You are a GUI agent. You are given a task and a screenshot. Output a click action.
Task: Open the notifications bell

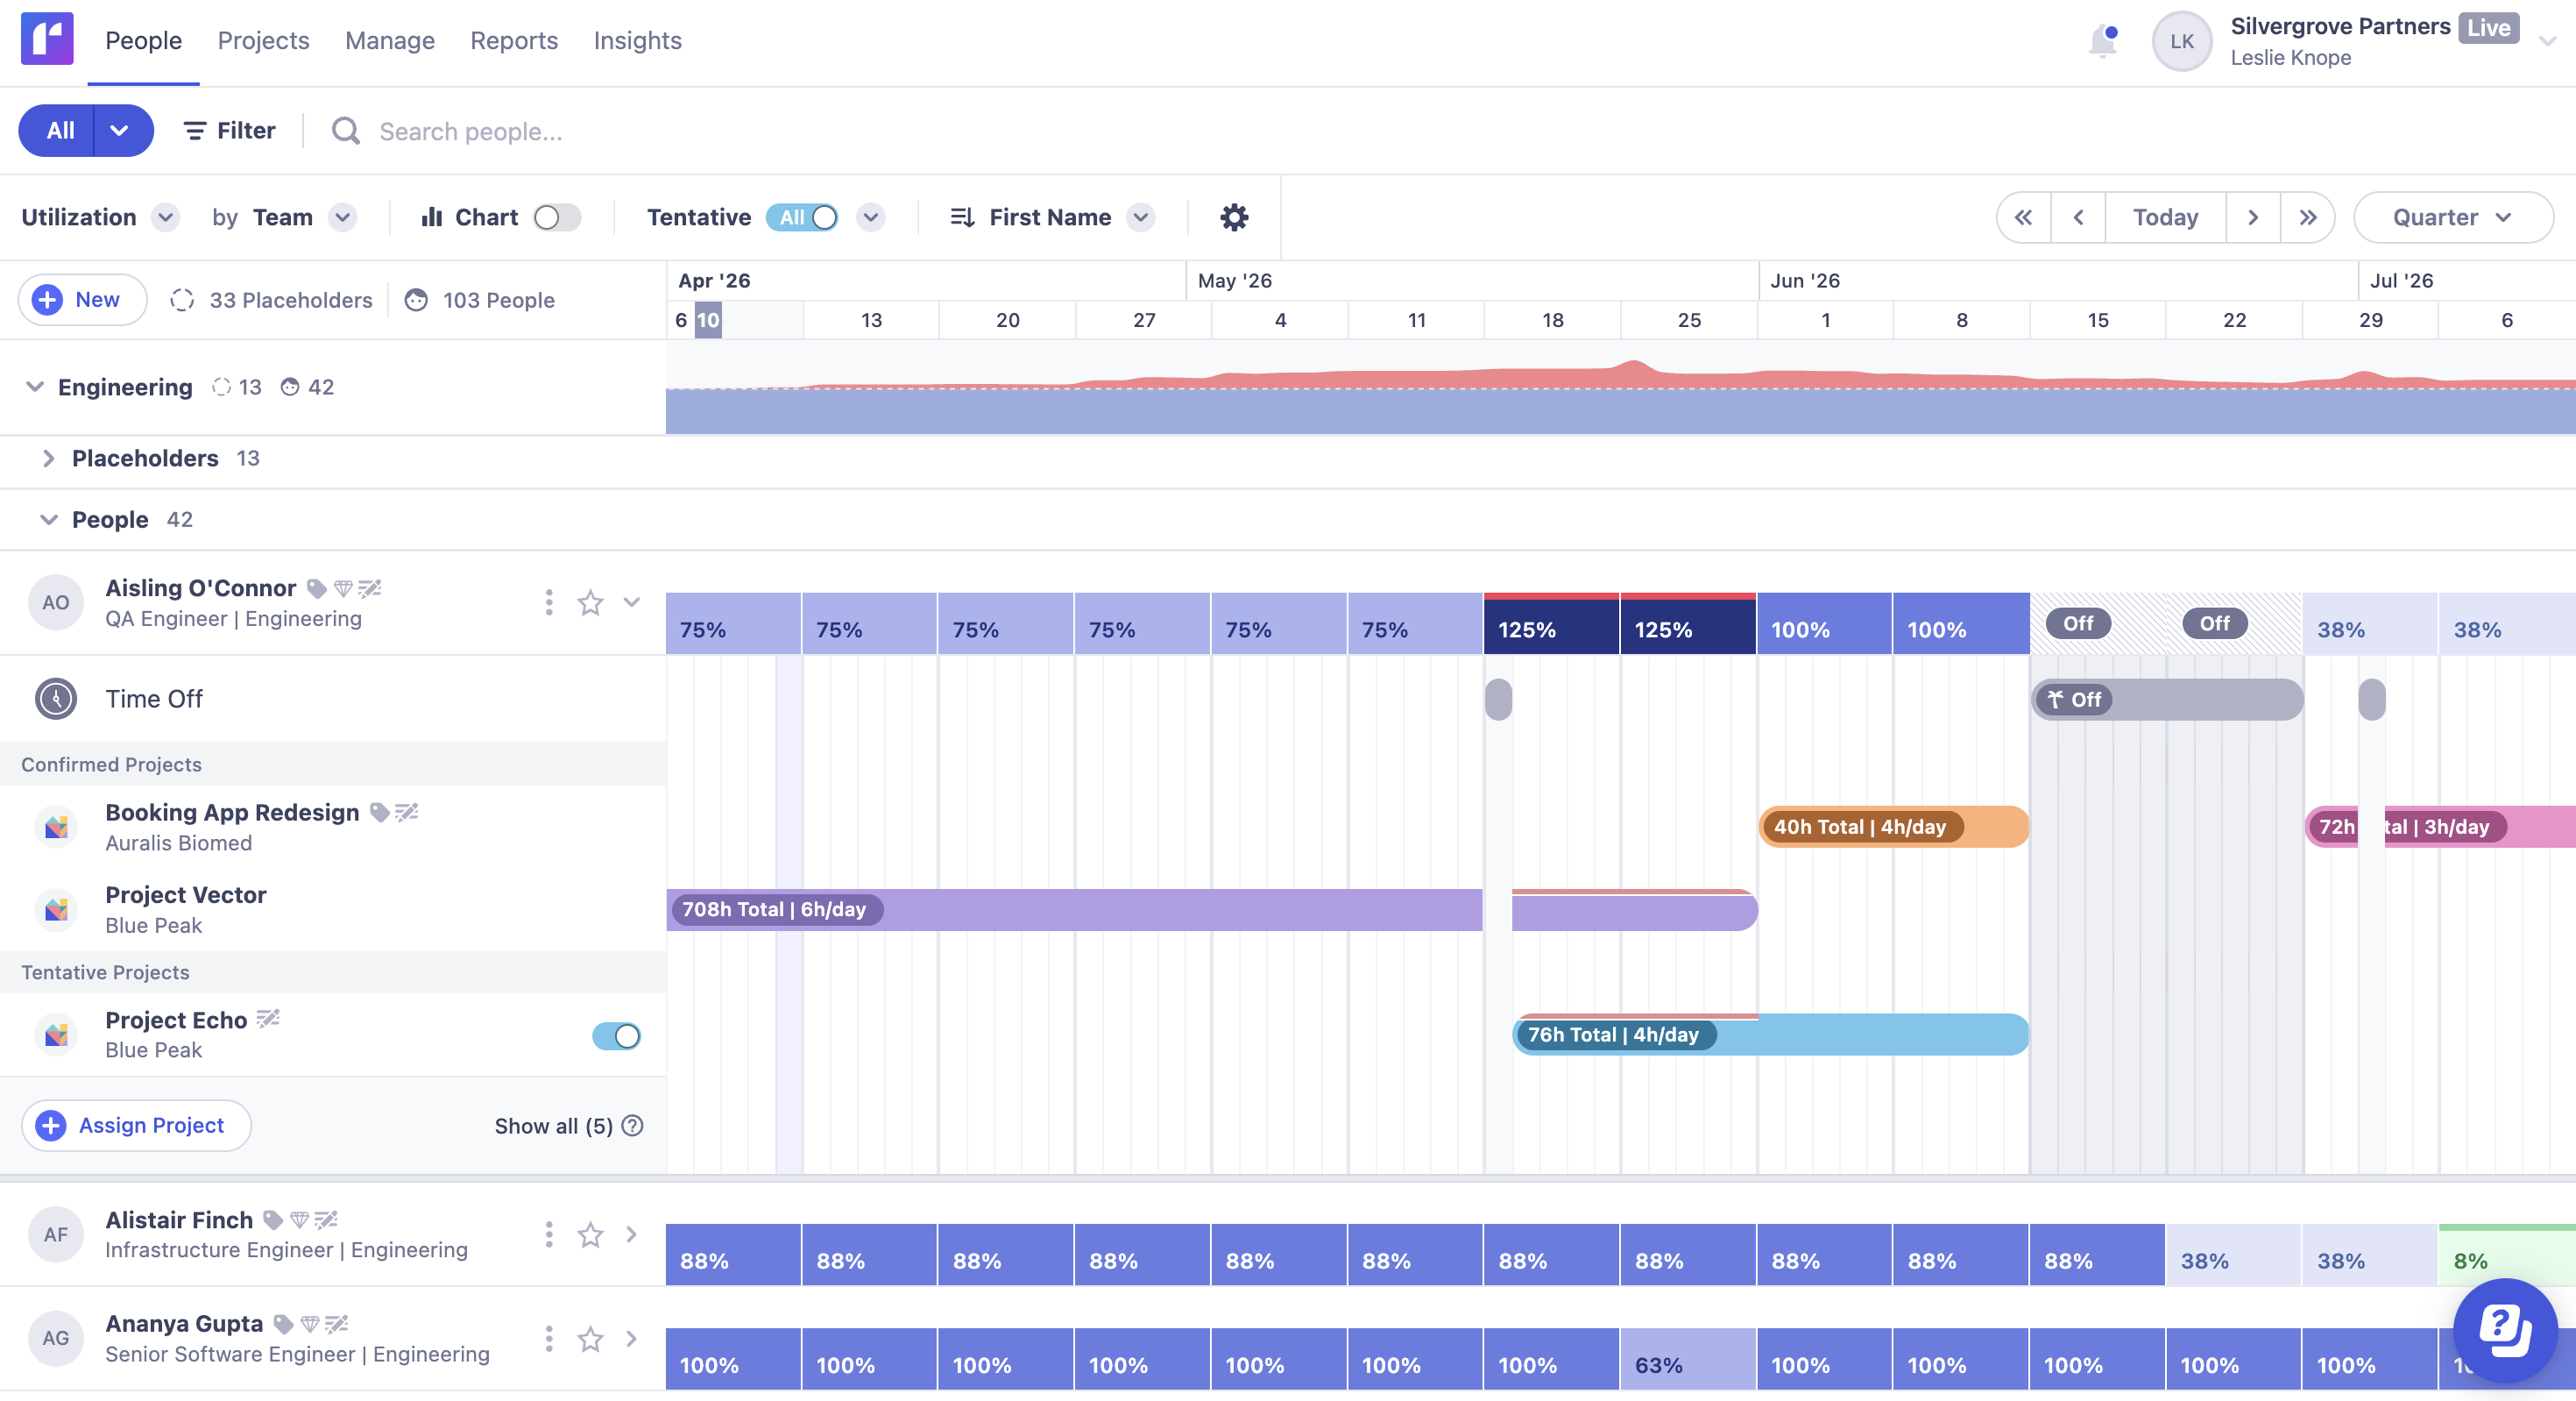[2102, 42]
